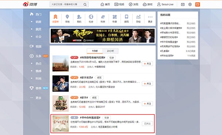Click the orange compose post icon
The height and width of the screenshot is (135, 222).
tap(198, 4)
